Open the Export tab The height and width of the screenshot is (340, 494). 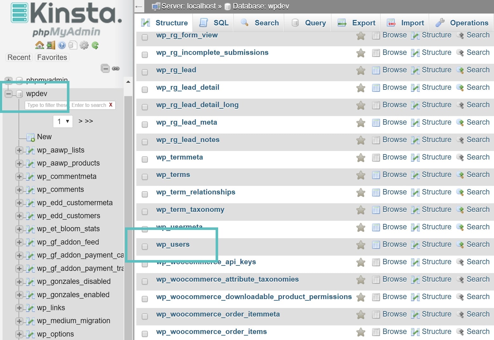356,23
